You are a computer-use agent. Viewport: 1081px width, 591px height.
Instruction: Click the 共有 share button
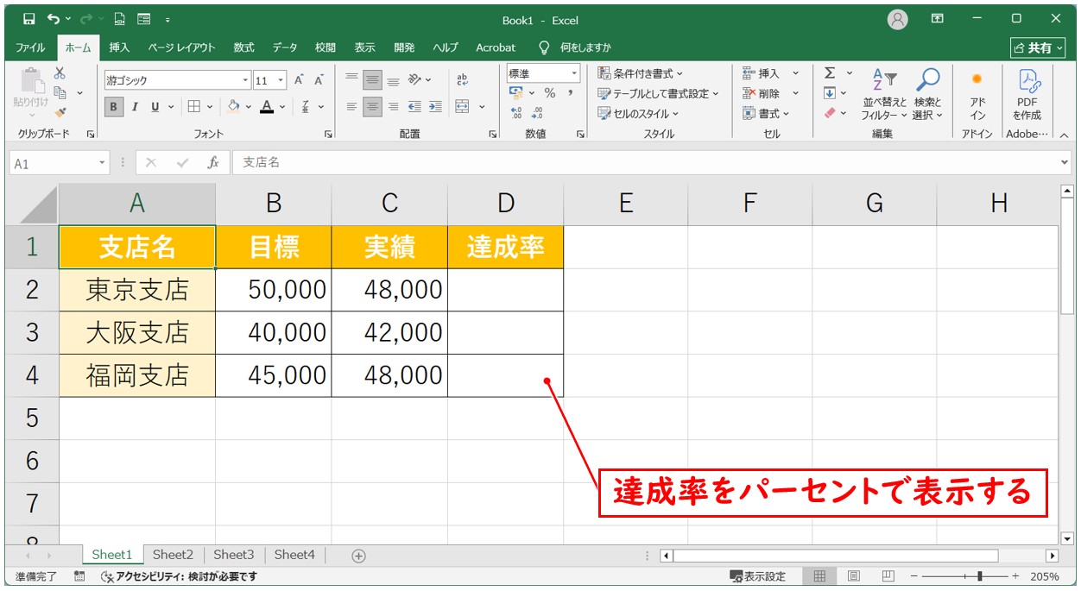click(1033, 48)
